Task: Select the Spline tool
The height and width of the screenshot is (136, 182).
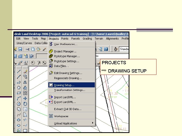Action: pyautogui.click(x=19, y=115)
